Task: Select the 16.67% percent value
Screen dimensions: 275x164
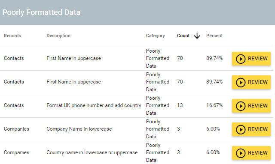Action: pyautogui.click(x=214, y=105)
